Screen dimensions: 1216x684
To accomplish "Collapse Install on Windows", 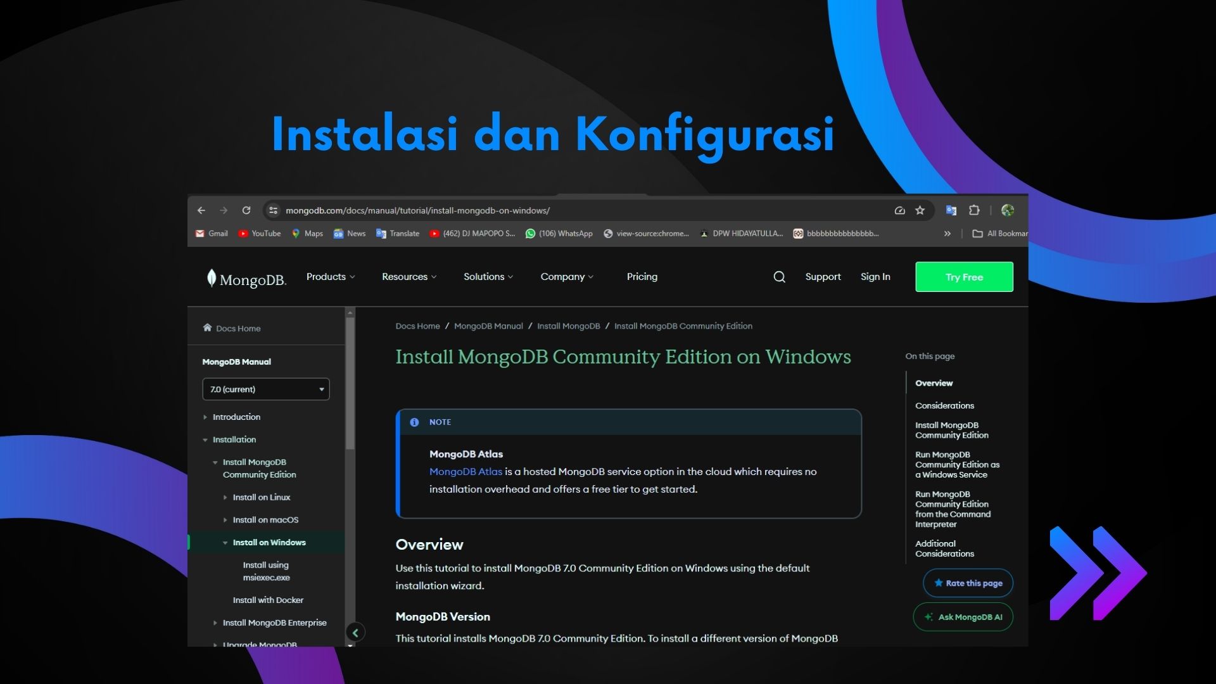I will click(x=225, y=543).
